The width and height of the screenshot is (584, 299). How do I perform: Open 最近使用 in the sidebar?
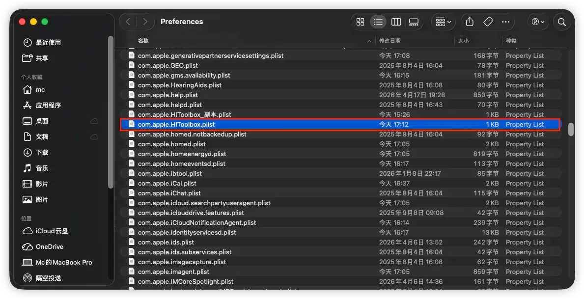pos(42,42)
